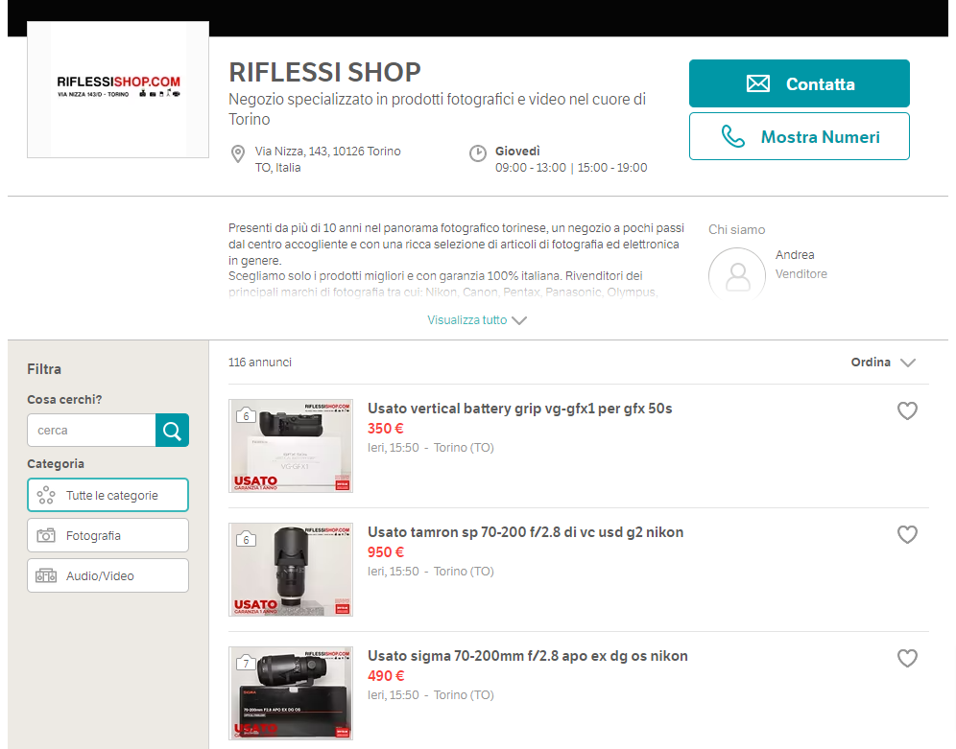
Task: Focus the cerca search field
Action: click(91, 430)
